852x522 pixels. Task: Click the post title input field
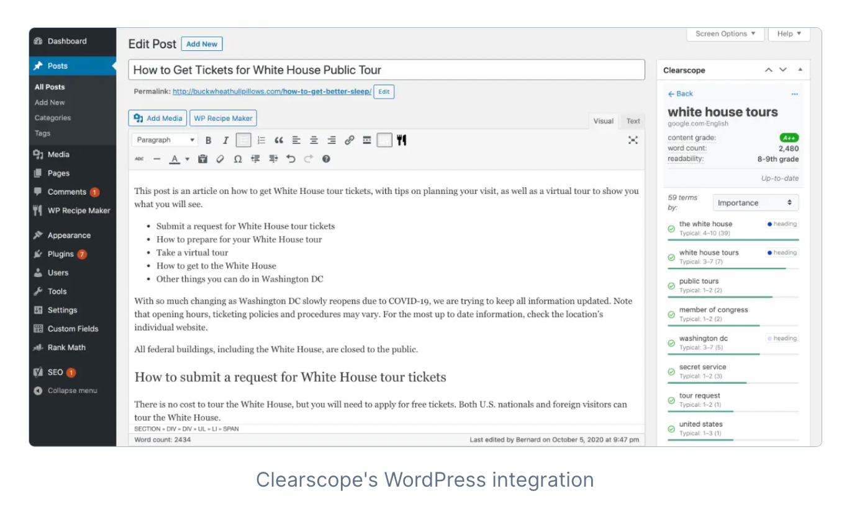[x=386, y=70]
